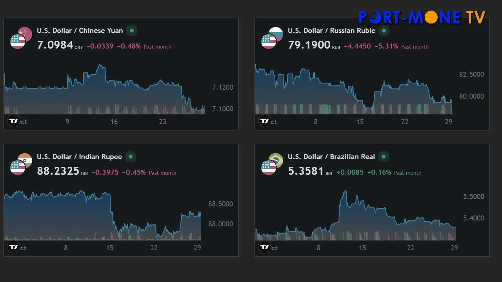Open the U.S. Dollar / Brazilian Real title

pos(331,157)
